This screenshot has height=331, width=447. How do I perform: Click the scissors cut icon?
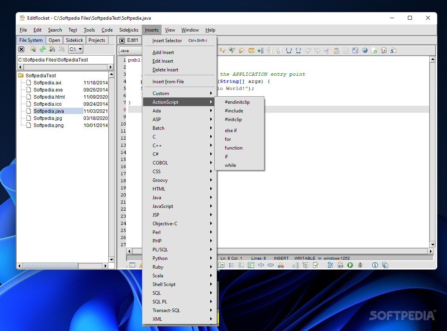coord(327,50)
